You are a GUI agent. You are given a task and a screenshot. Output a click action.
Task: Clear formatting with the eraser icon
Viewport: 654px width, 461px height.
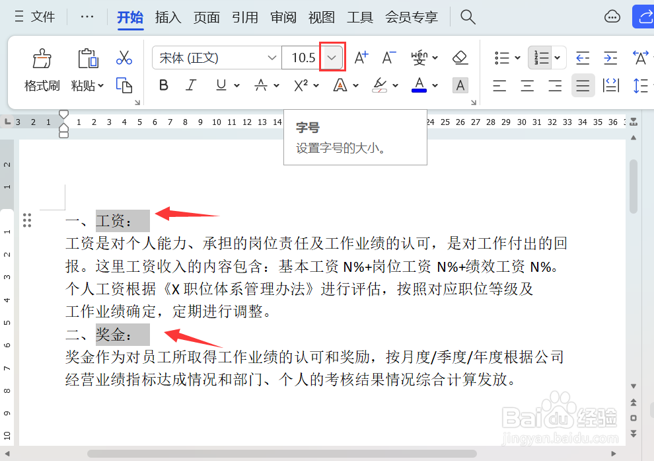click(460, 58)
